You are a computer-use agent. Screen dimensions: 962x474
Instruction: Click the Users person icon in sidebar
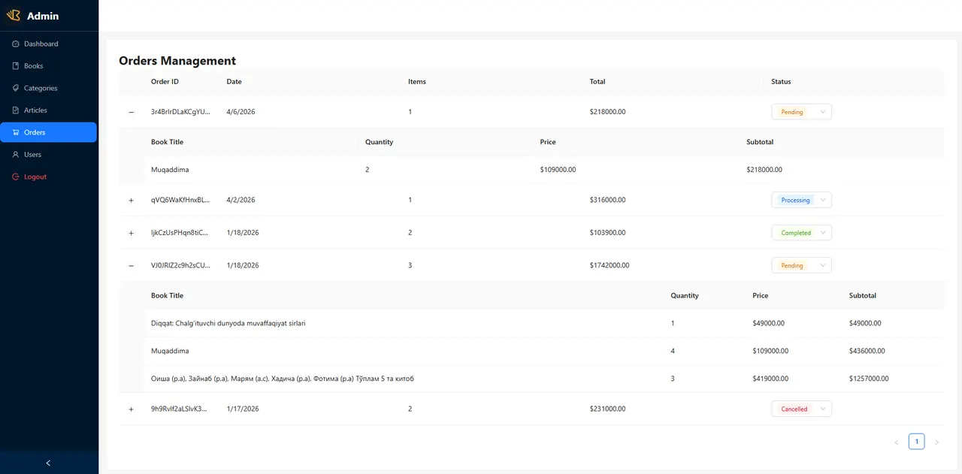[16, 155]
